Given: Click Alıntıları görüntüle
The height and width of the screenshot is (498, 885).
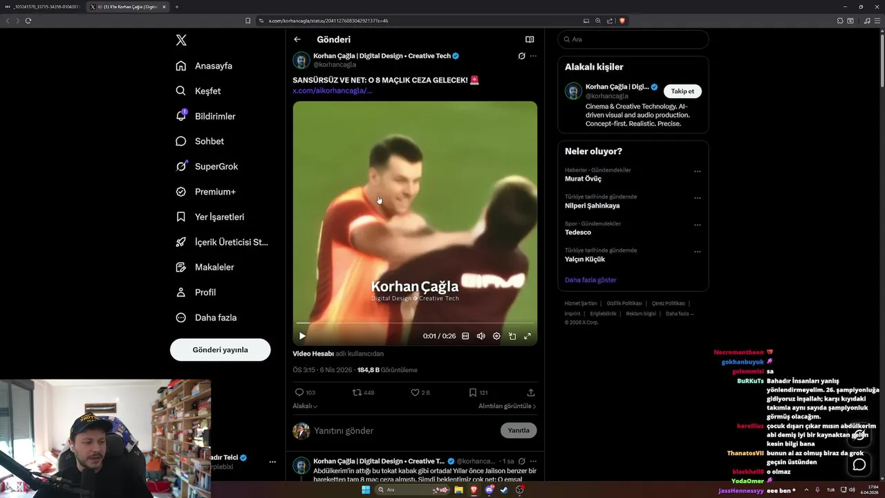Looking at the screenshot, I should 507,406.
